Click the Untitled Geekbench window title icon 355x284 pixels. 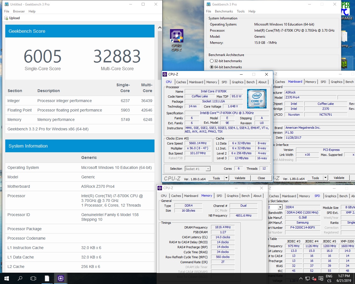tap(7, 4)
